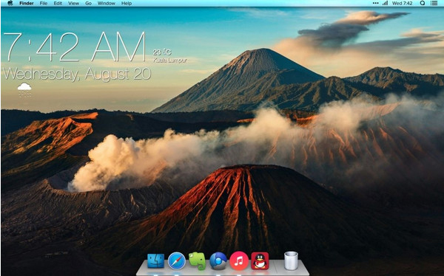Click the 7:42 AM desktop clock widget
The image size is (444, 276).
[x=75, y=47]
